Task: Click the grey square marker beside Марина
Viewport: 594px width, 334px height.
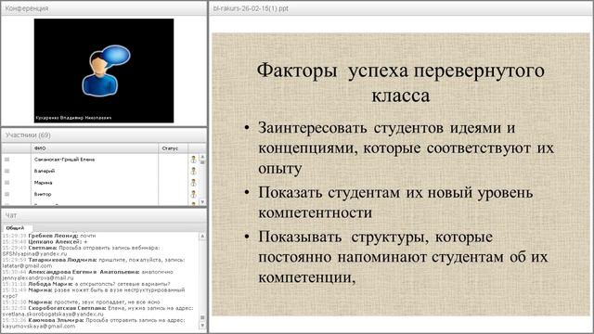Action: coord(6,183)
